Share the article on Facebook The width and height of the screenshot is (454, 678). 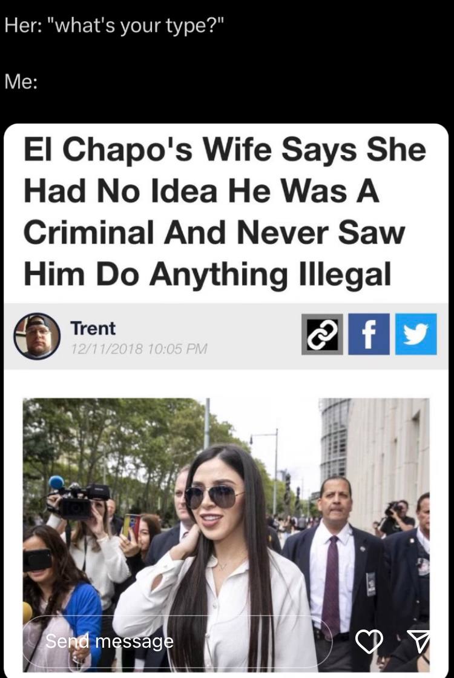[x=369, y=334]
